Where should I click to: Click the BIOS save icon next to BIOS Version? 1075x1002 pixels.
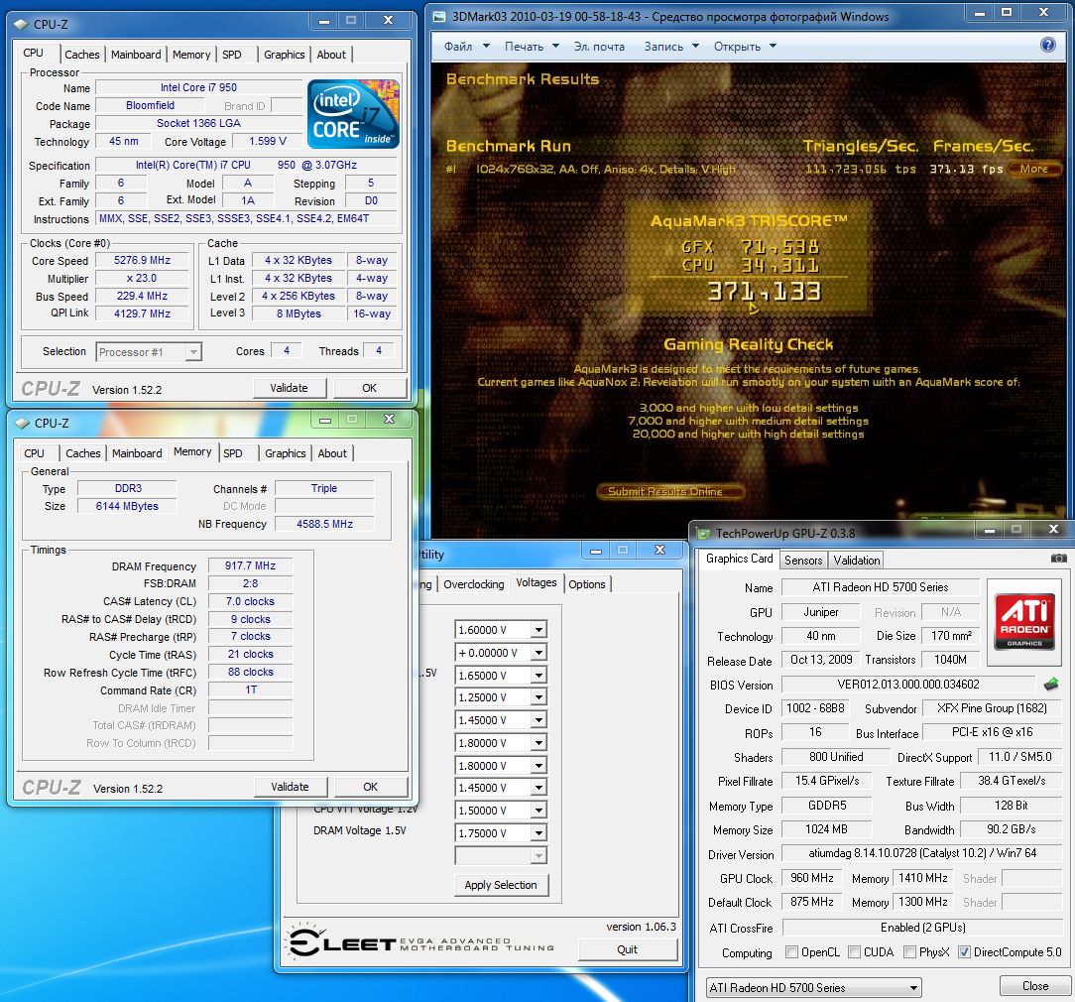coord(1051,684)
